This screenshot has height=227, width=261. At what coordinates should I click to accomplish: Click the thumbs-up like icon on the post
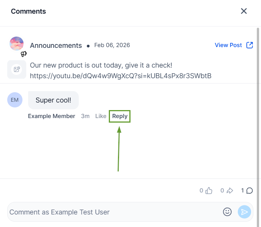coord(209,191)
